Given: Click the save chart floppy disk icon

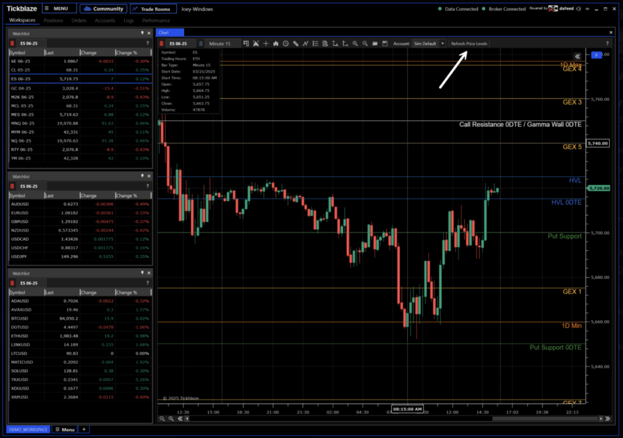Looking at the screenshot, I should 385,44.
